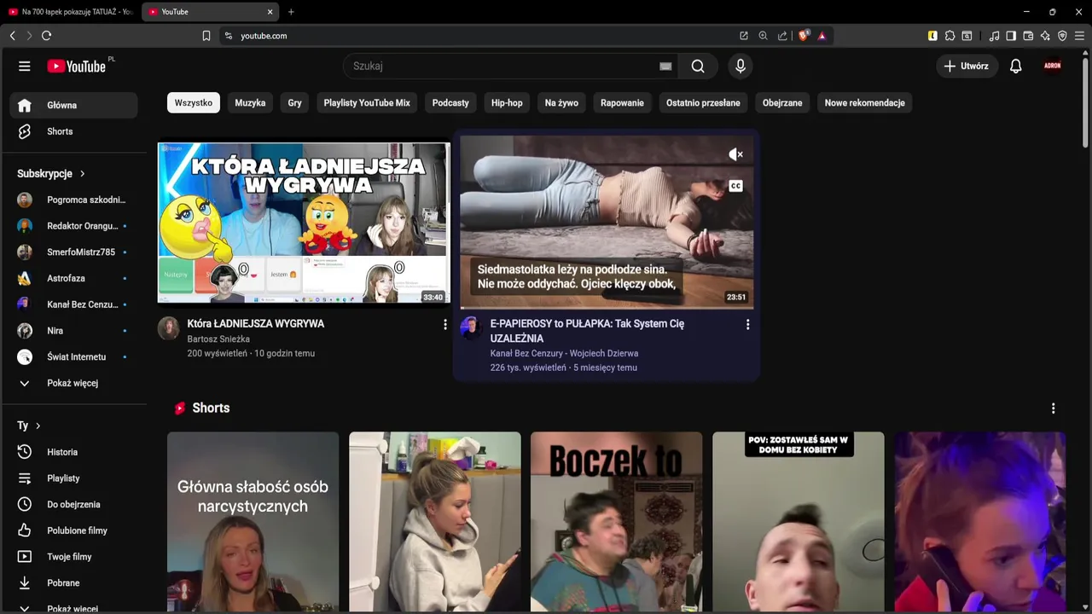
Task: Open Brave Leo AI sparkle icon
Action: tap(1045, 36)
